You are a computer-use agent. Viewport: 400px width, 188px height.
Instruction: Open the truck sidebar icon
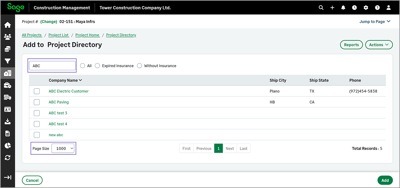click(8, 97)
